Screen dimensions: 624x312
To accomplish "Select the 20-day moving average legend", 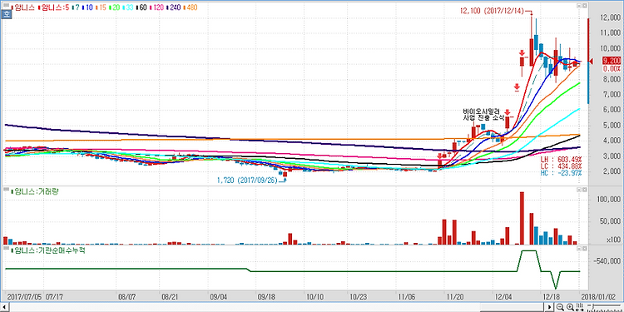I will (115, 7).
